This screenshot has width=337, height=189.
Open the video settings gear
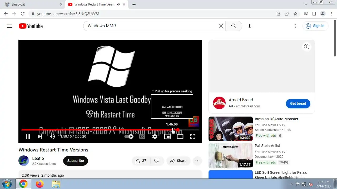click(x=155, y=136)
